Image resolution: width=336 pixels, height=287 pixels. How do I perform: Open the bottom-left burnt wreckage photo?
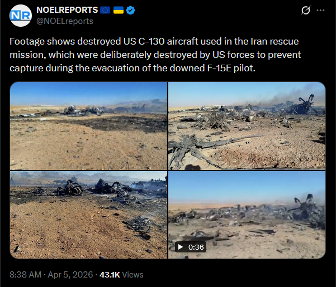(x=88, y=215)
